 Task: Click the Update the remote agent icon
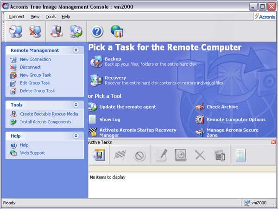pyautogui.click(x=93, y=107)
